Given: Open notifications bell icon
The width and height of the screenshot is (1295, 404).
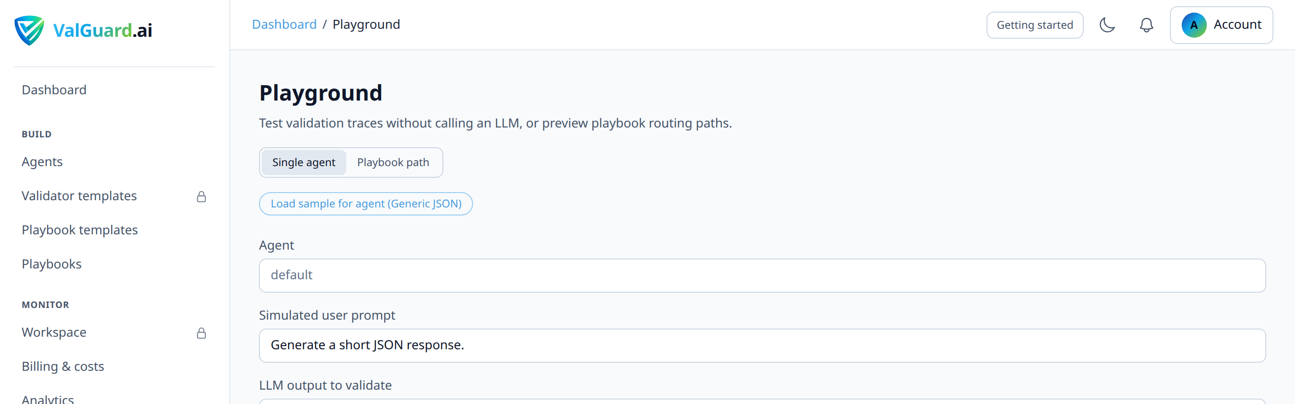Looking at the screenshot, I should tap(1146, 25).
